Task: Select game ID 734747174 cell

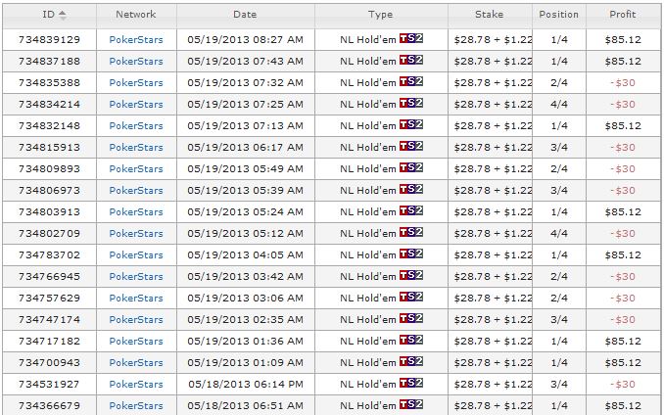Action: click(49, 319)
